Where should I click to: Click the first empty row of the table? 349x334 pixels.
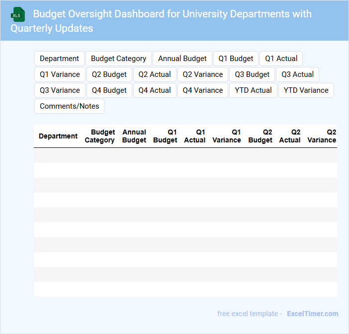coord(185,155)
